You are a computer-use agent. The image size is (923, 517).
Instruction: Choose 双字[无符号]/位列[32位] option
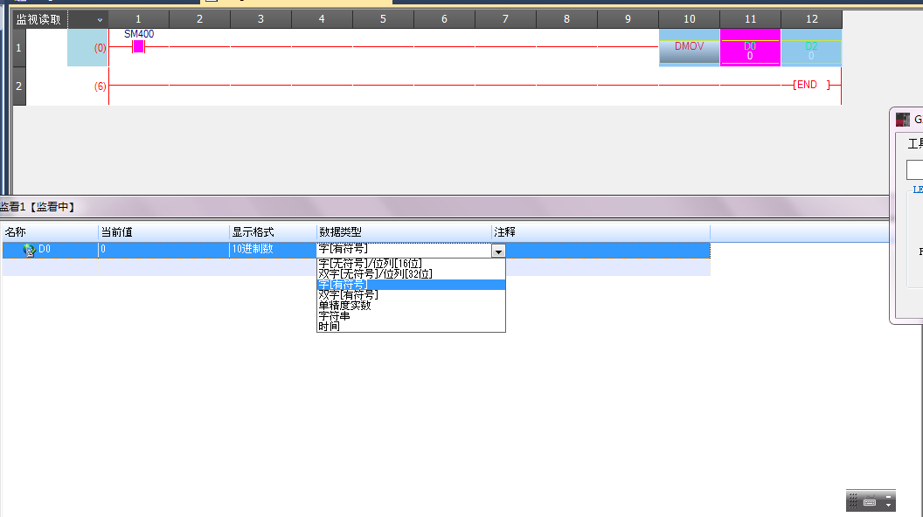[375, 274]
